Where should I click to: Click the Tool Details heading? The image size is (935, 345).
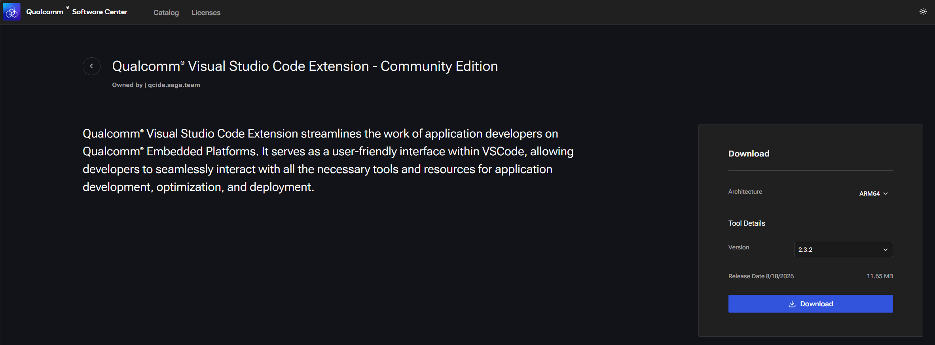(747, 223)
